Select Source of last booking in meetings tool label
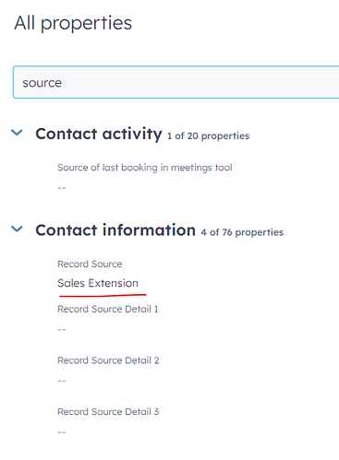339x460 pixels. coord(145,168)
